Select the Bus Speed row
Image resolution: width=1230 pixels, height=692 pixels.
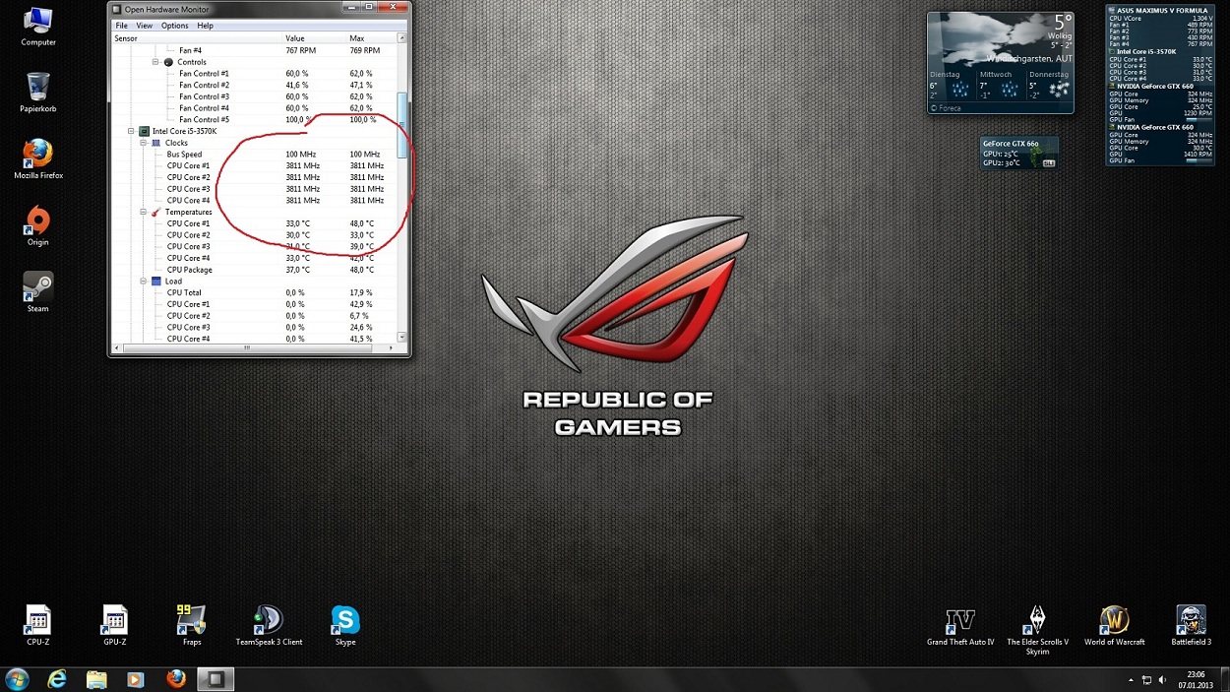[254, 155]
